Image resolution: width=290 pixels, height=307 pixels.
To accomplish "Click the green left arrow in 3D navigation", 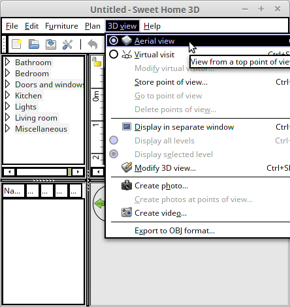I will [x=99, y=203].
